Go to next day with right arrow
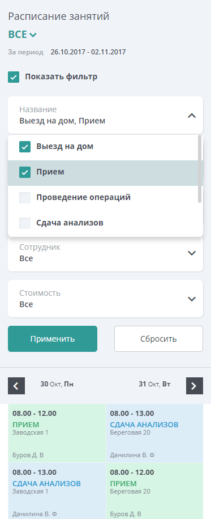Viewport: 211px width, 519px height. coord(195,386)
